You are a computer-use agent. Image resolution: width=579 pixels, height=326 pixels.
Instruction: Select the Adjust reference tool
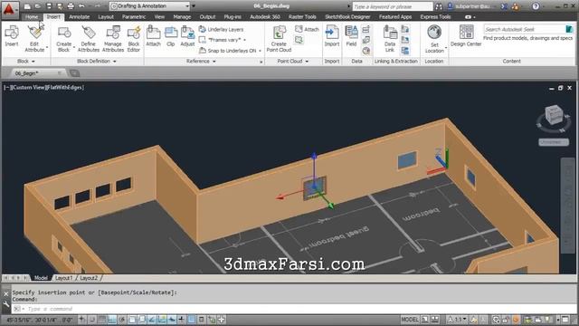tap(187, 36)
